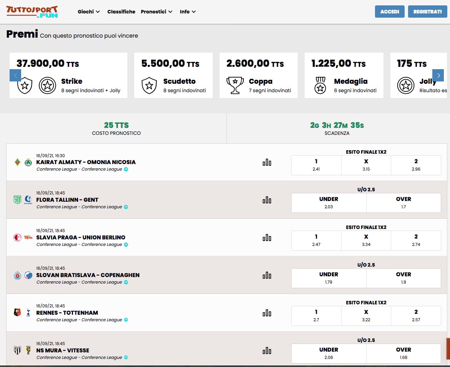This screenshot has height=367, width=450.
Task: Select the Medaglia 1.225,00 TTS prize card
Action: coord(344,75)
